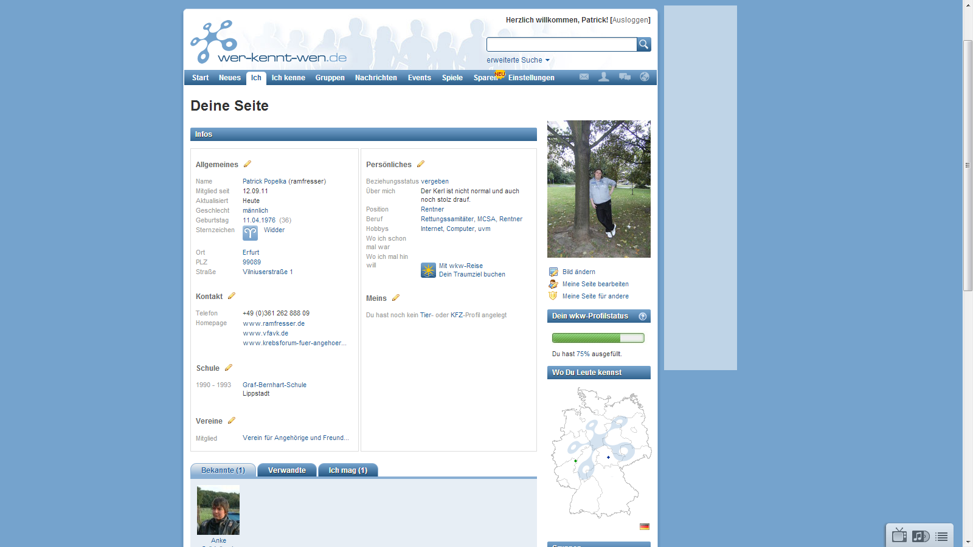Click into the search text field
Viewport: 973px width, 547px height.
point(561,44)
